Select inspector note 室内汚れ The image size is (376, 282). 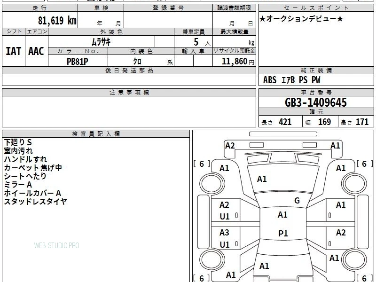18,151
